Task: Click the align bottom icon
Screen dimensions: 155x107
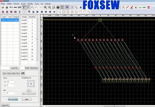Action: coord(33,12)
